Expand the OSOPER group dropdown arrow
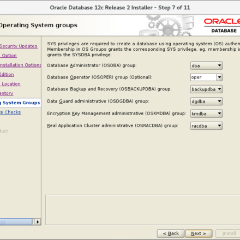This screenshot has height=240, width=240. point(220,77)
